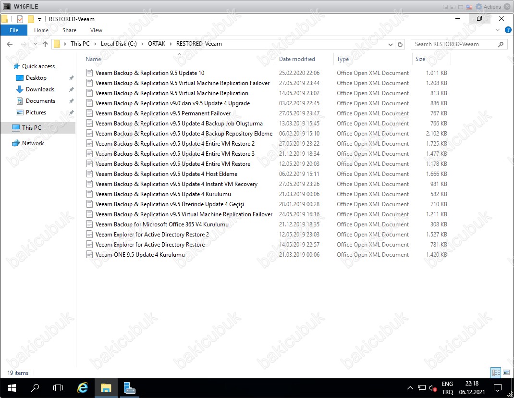Expand the chevron after ORTAK breadcrumb
Image resolution: width=514 pixels, height=398 pixels.
171,44
